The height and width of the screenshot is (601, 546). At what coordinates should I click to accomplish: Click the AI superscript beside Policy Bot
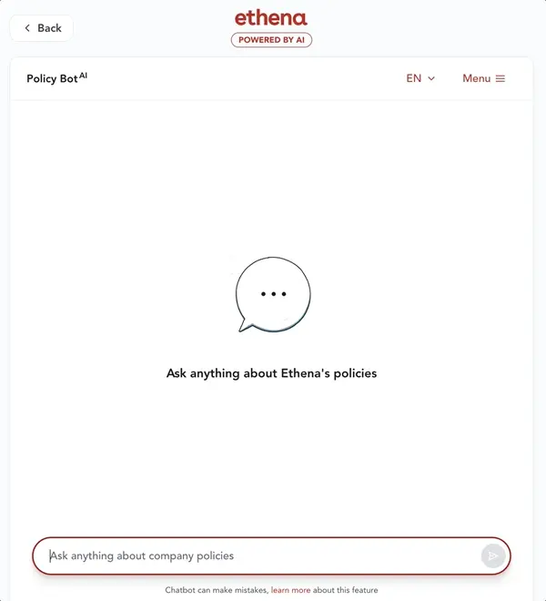83,75
